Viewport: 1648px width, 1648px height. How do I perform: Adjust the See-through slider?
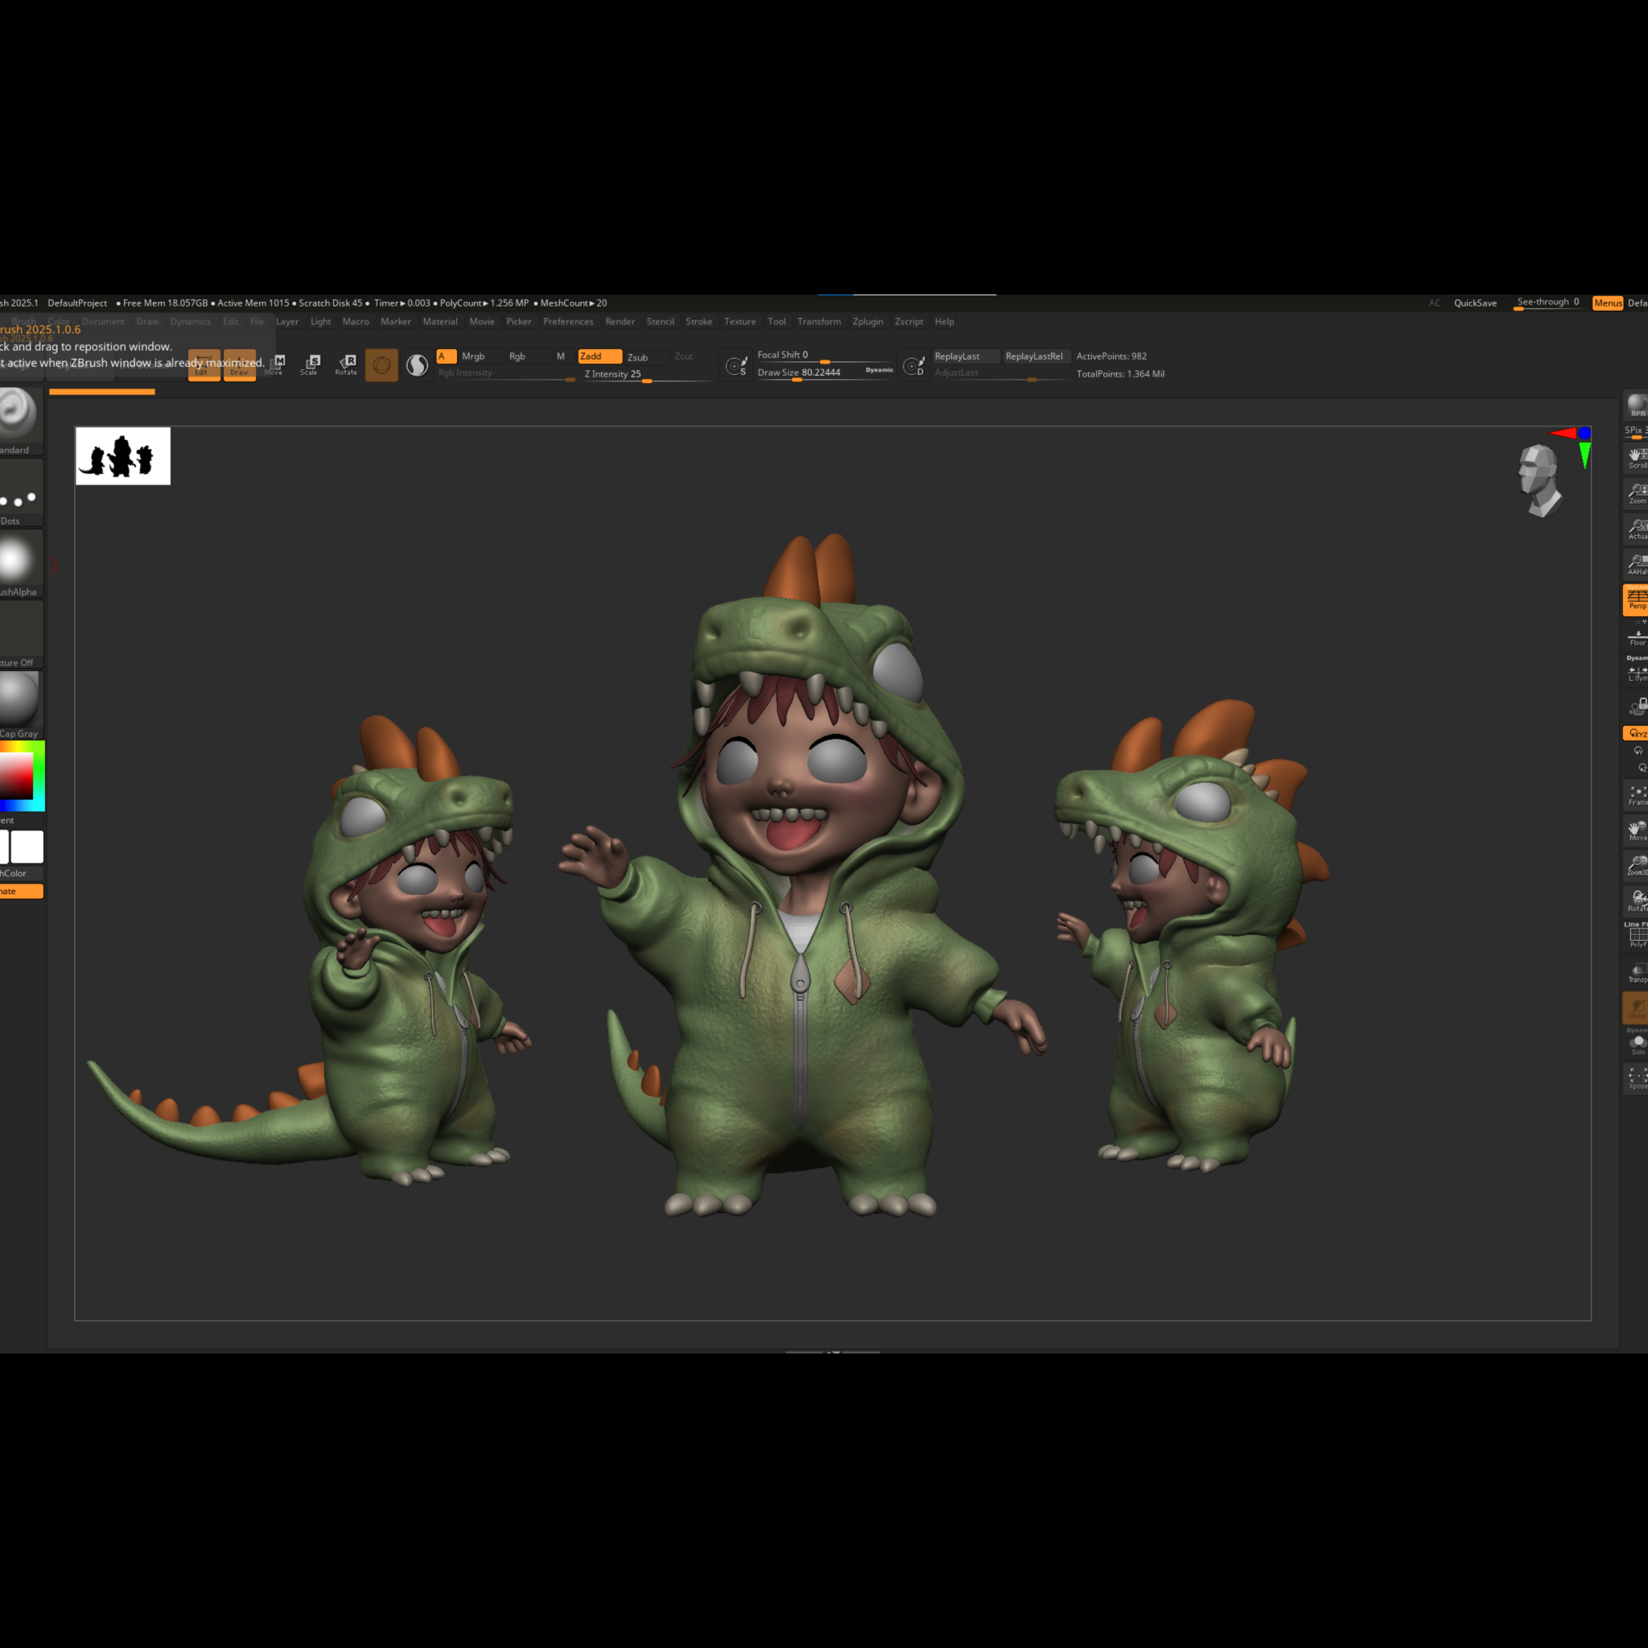[x=1550, y=303]
